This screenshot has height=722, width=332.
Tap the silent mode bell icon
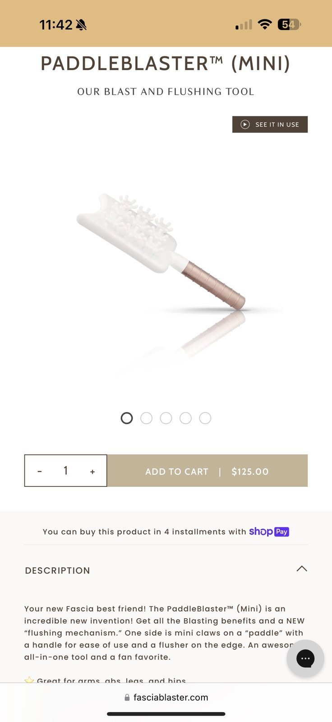point(81,25)
